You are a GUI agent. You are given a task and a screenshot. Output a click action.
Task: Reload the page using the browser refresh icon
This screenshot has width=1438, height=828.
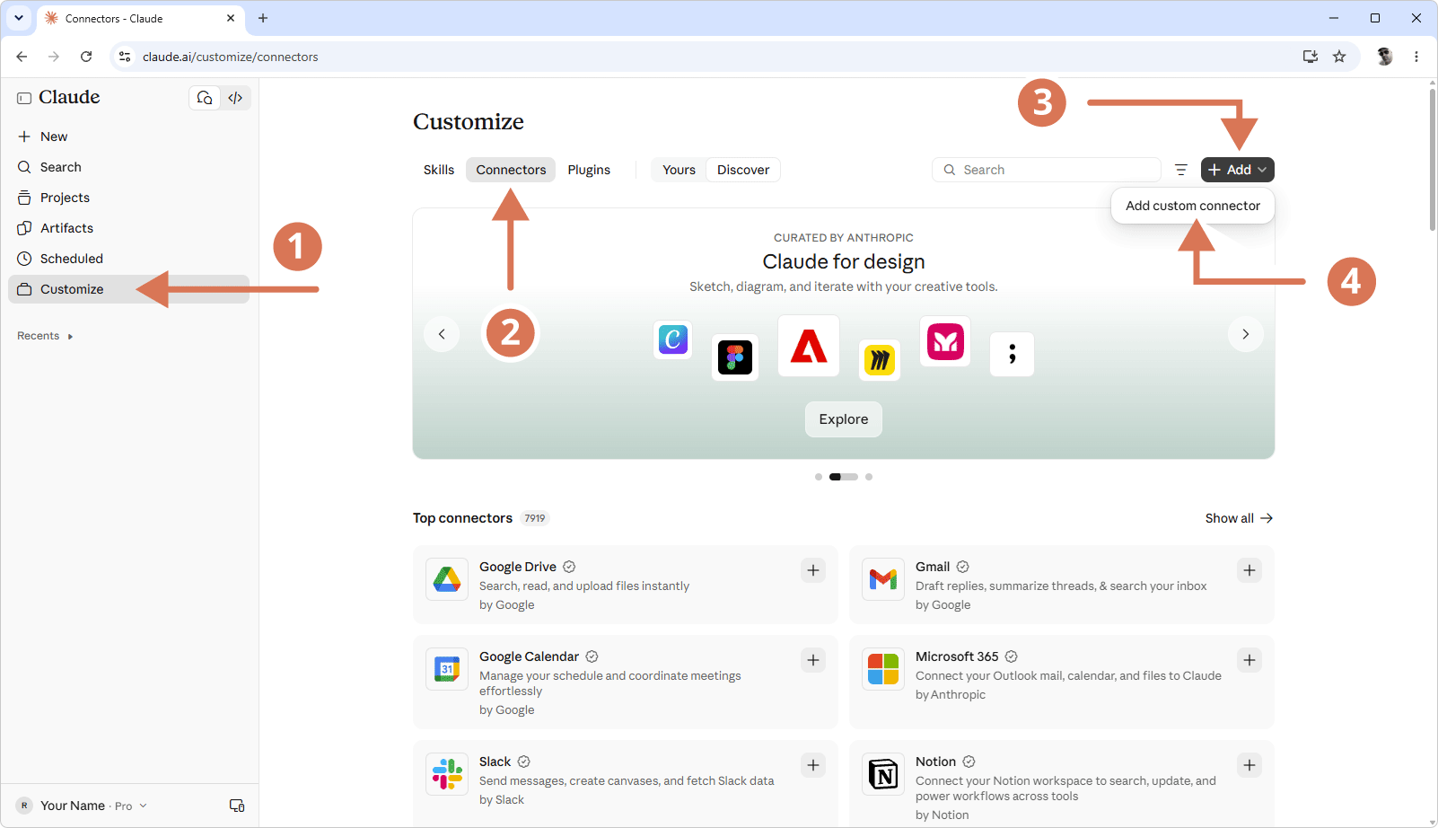[86, 57]
